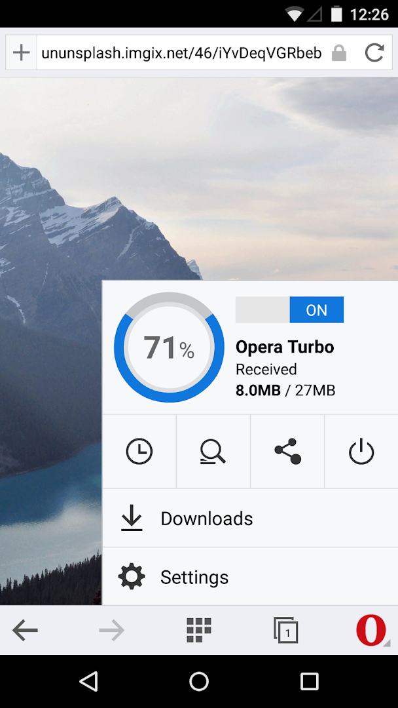The height and width of the screenshot is (708, 398).
Task: Tap the Opera Turbo title text
Action: (x=285, y=347)
